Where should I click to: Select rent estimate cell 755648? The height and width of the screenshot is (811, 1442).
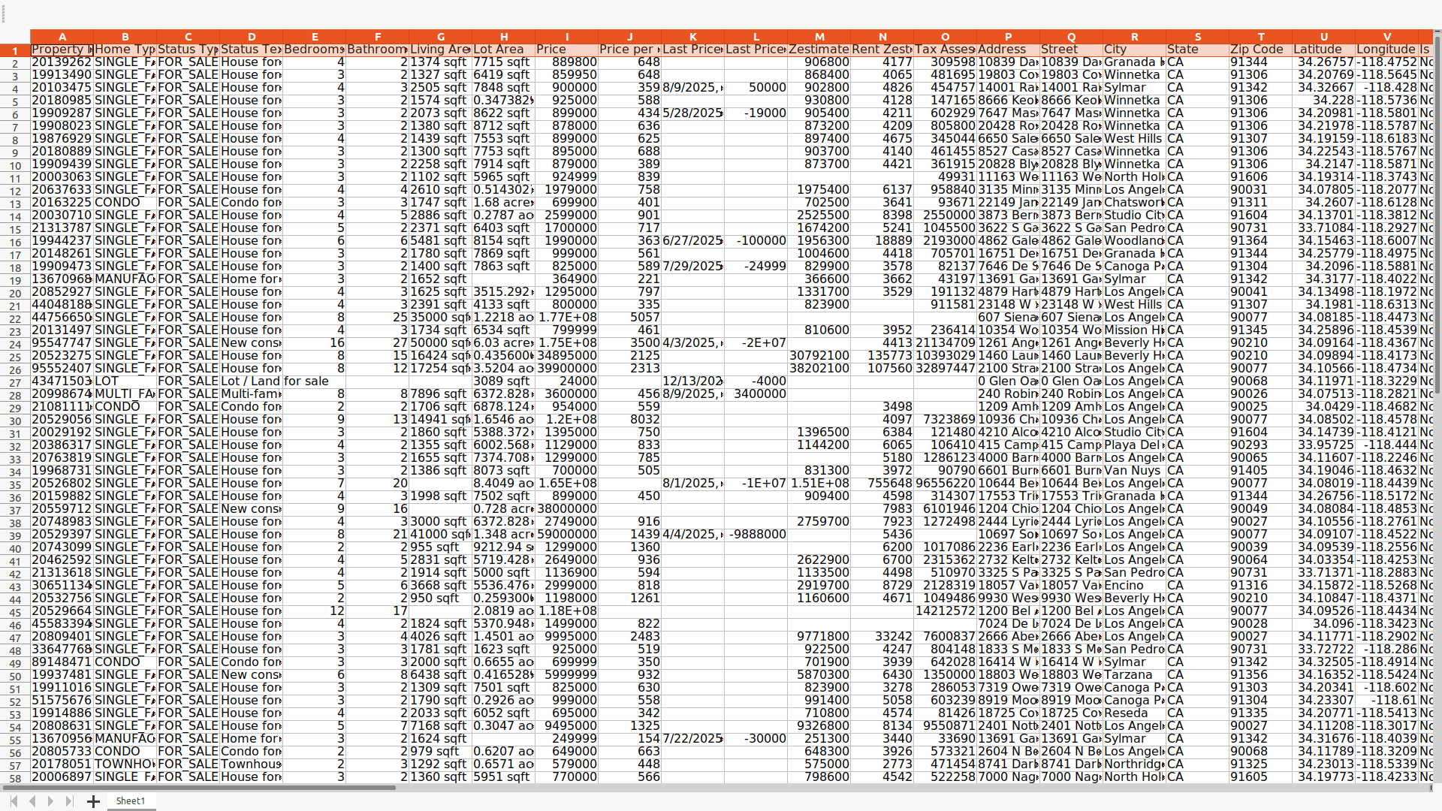(x=882, y=484)
